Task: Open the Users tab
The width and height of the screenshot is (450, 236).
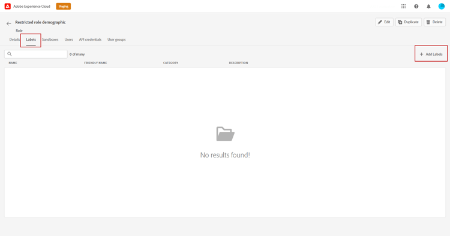Action: coord(68,40)
